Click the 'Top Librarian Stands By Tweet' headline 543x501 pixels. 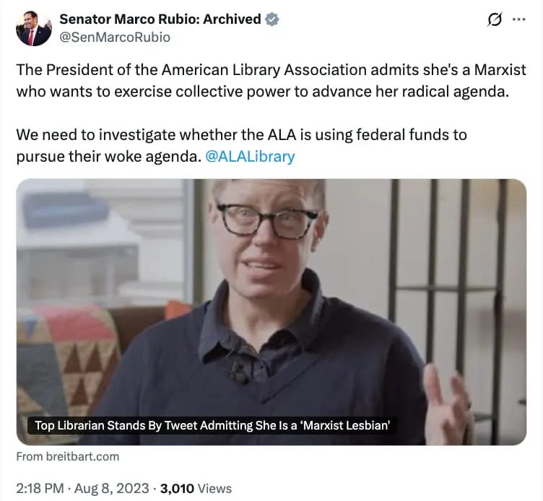(212, 424)
